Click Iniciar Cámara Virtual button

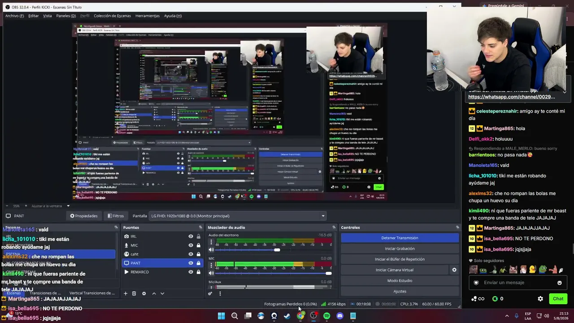395,270
